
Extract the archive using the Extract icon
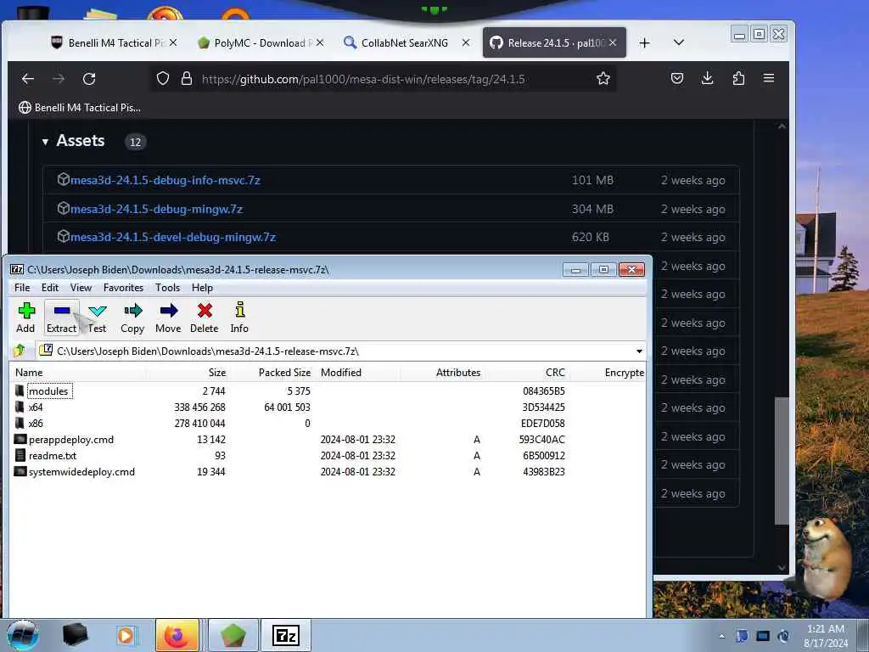(61, 318)
